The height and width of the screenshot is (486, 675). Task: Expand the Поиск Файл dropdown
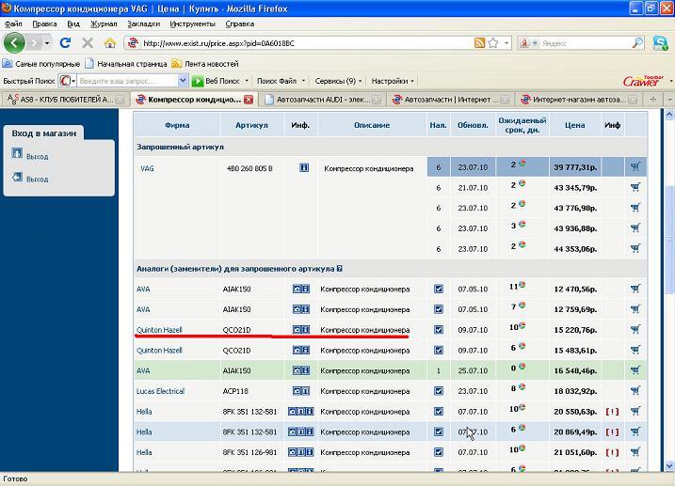coord(303,80)
